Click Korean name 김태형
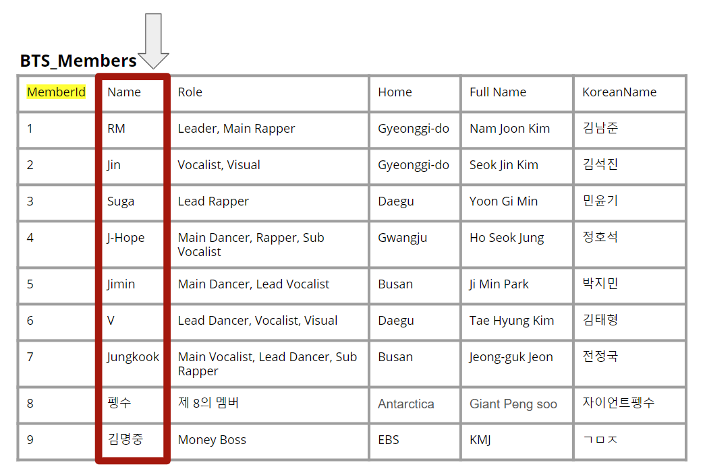Viewport: 705px width, 473px height. 600,320
